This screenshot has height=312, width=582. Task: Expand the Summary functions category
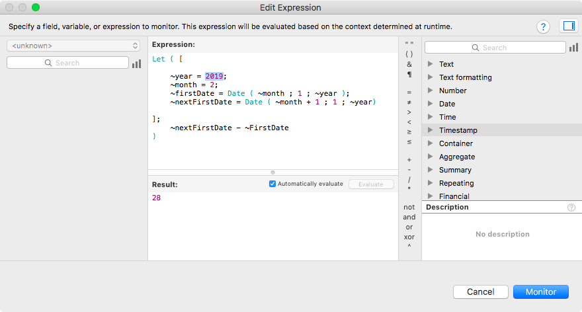point(430,169)
